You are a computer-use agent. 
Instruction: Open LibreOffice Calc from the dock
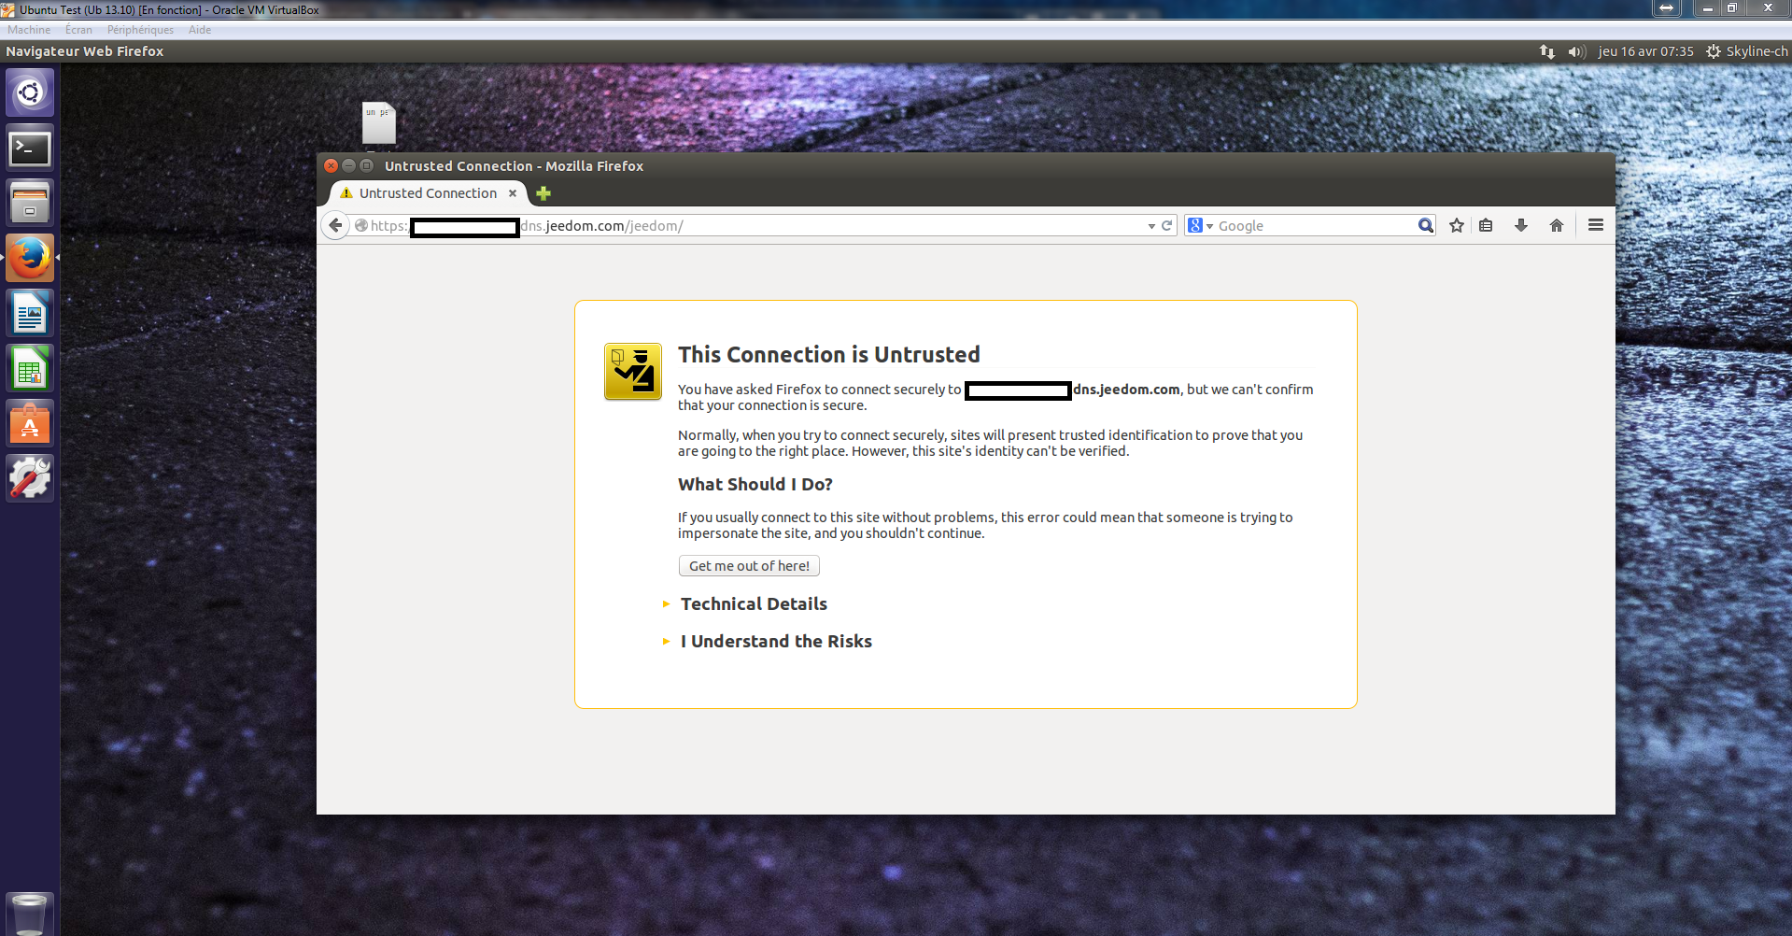click(x=30, y=368)
